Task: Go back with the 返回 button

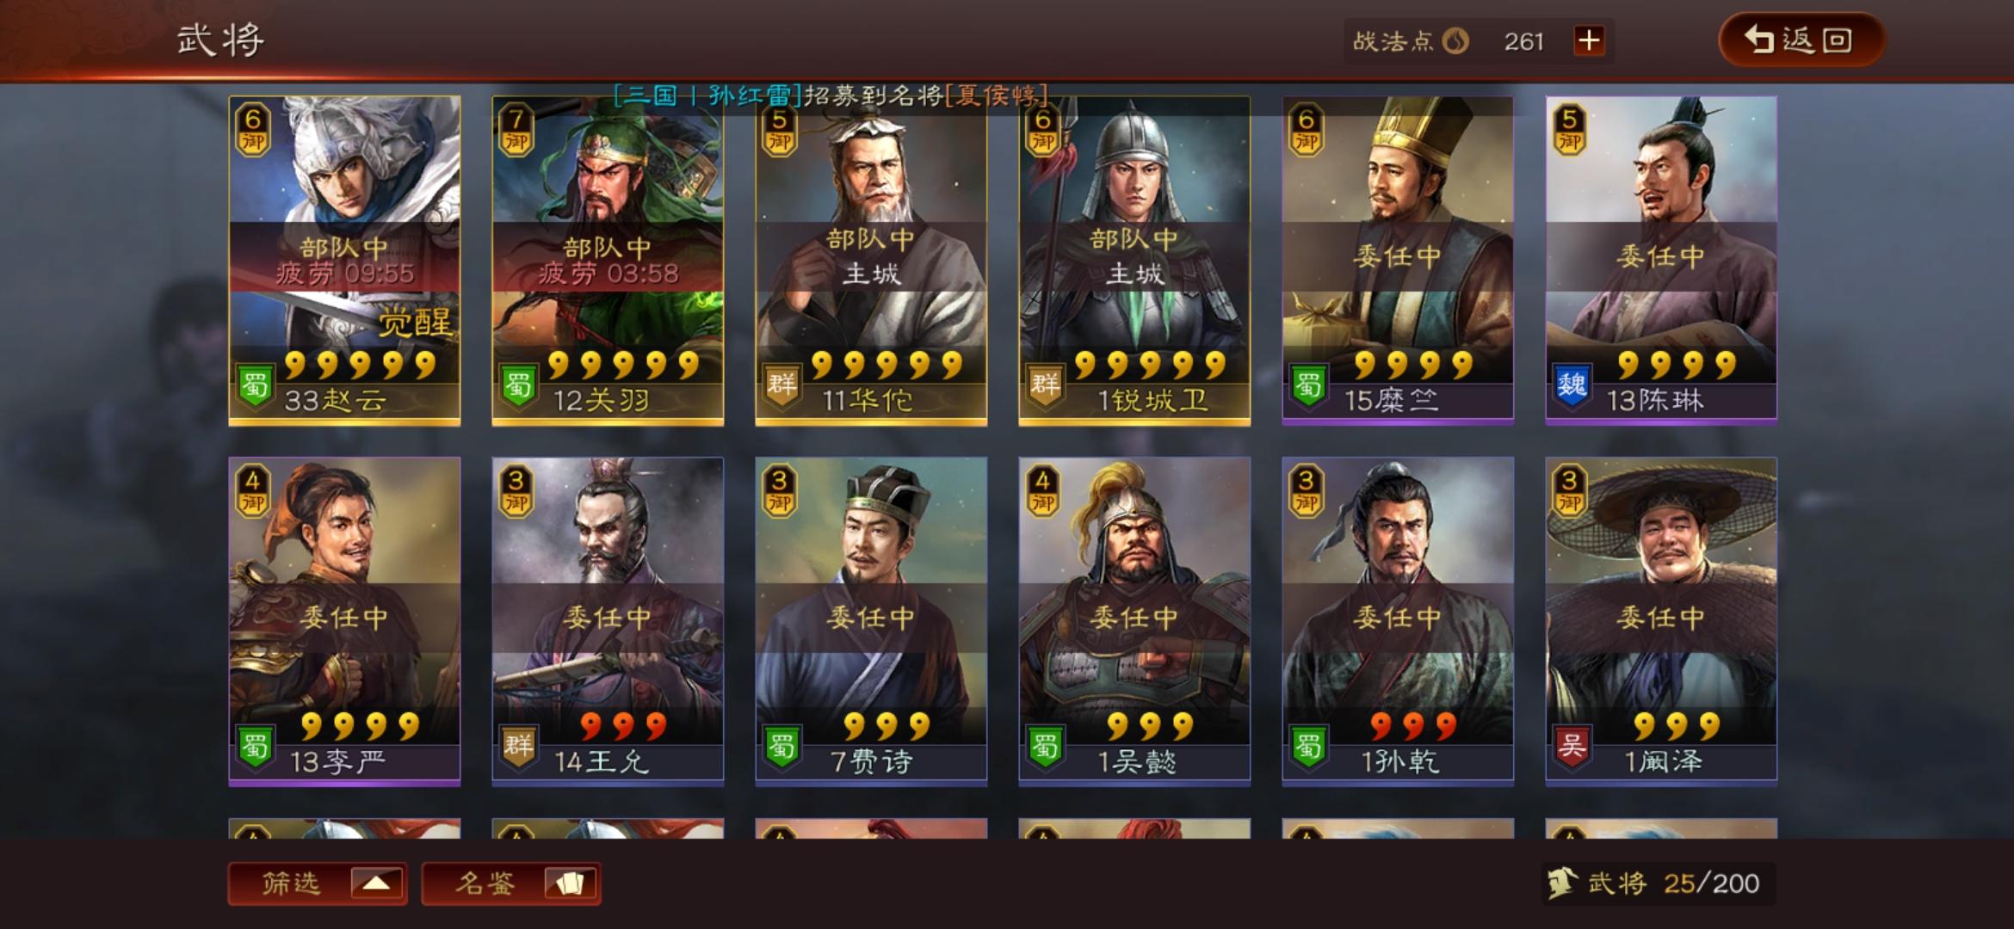Action: [x=1801, y=40]
